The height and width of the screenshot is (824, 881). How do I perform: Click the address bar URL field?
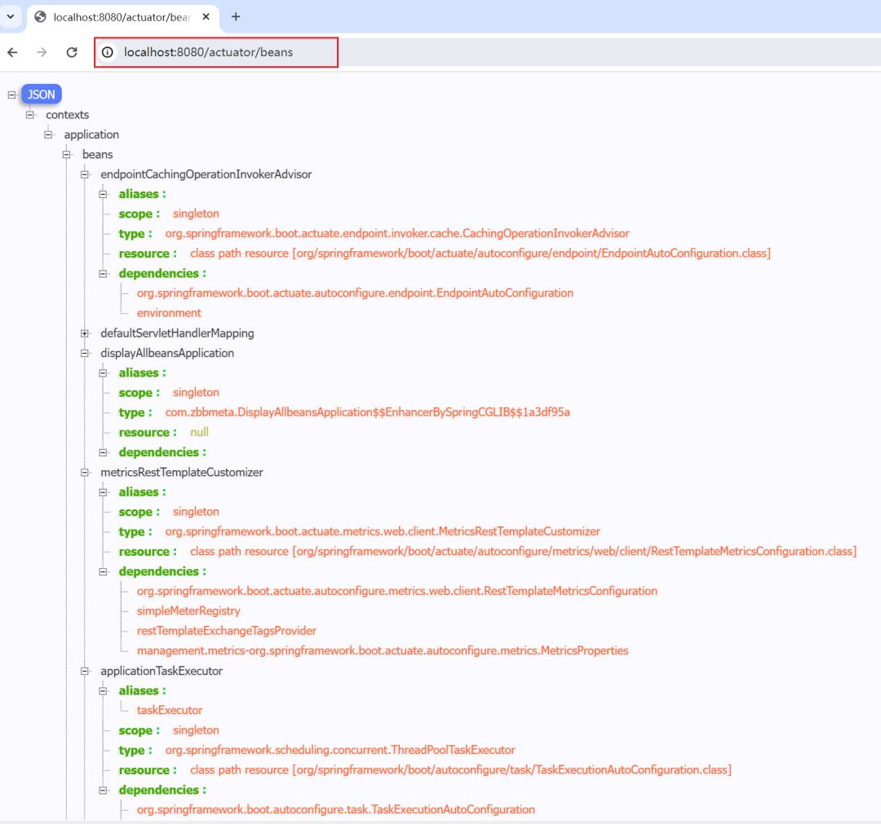coord(216,52)
